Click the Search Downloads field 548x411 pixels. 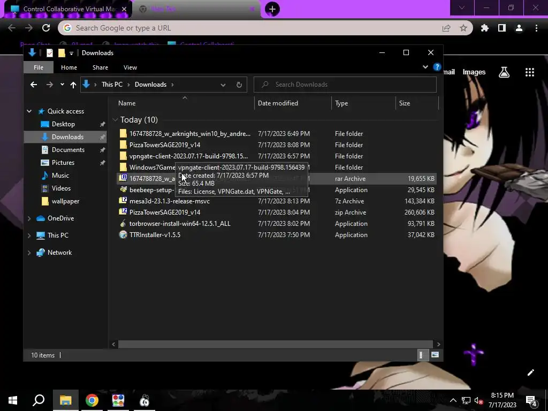point(345,85)
